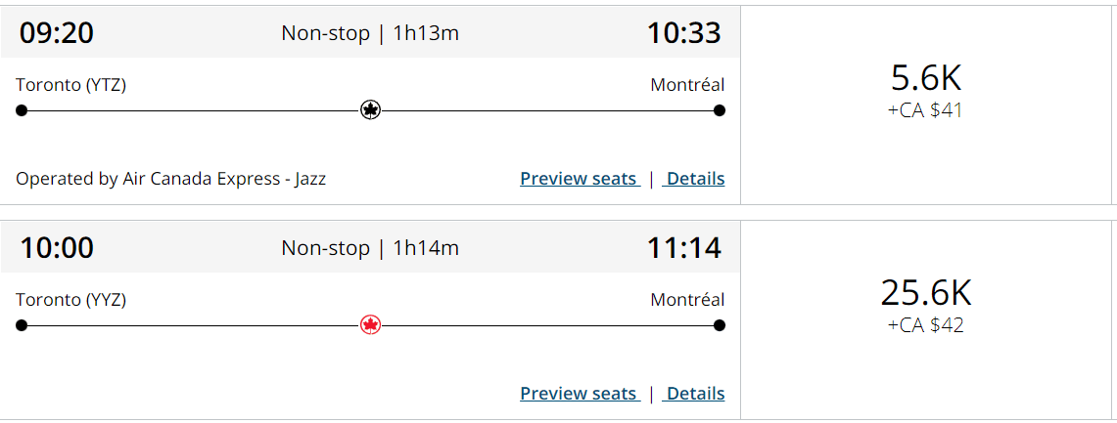
Task: Click the +CA $41 taxes amount
Action: click(x=926, y=110)
